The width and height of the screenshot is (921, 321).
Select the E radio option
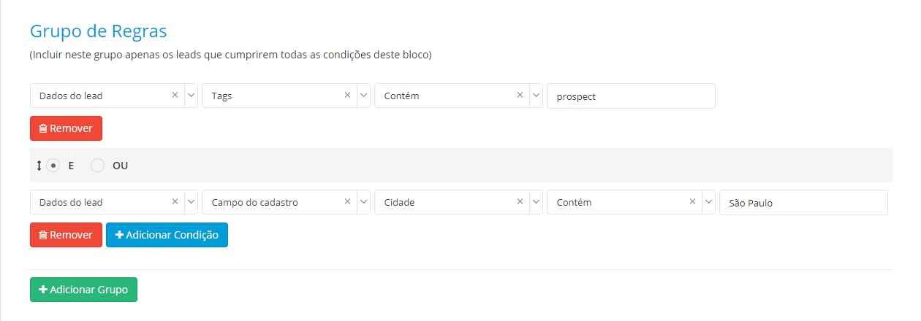53,166
